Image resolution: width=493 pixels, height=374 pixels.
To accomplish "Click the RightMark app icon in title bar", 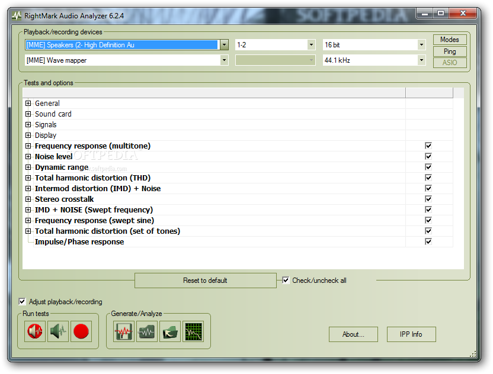I will point(17,16).
